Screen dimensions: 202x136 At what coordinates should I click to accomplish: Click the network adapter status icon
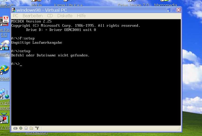pos(37,128)
